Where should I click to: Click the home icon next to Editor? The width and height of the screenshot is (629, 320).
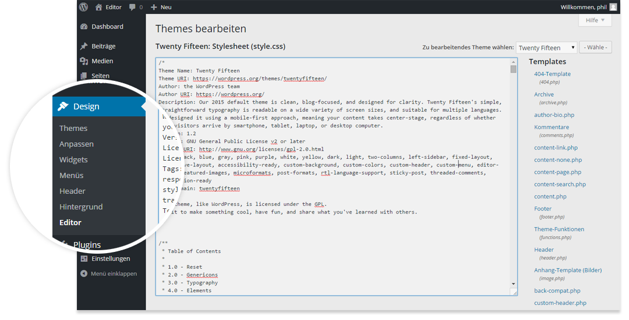click(x=98, y=7)
